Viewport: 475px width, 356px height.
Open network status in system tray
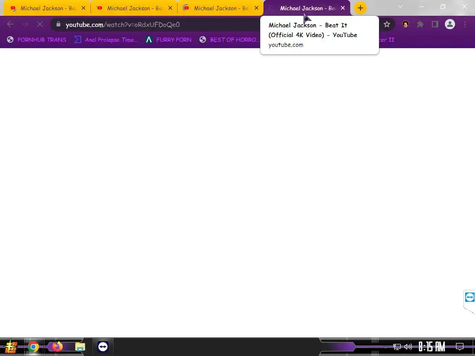pyautogui.click(x=397, y=347)
